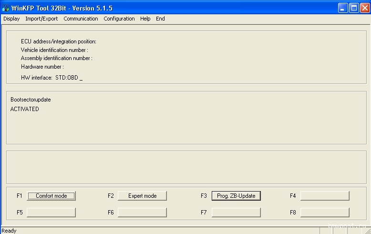
Task: Click the WinKFP application icon in title bar
Action: tap(6, 8)
